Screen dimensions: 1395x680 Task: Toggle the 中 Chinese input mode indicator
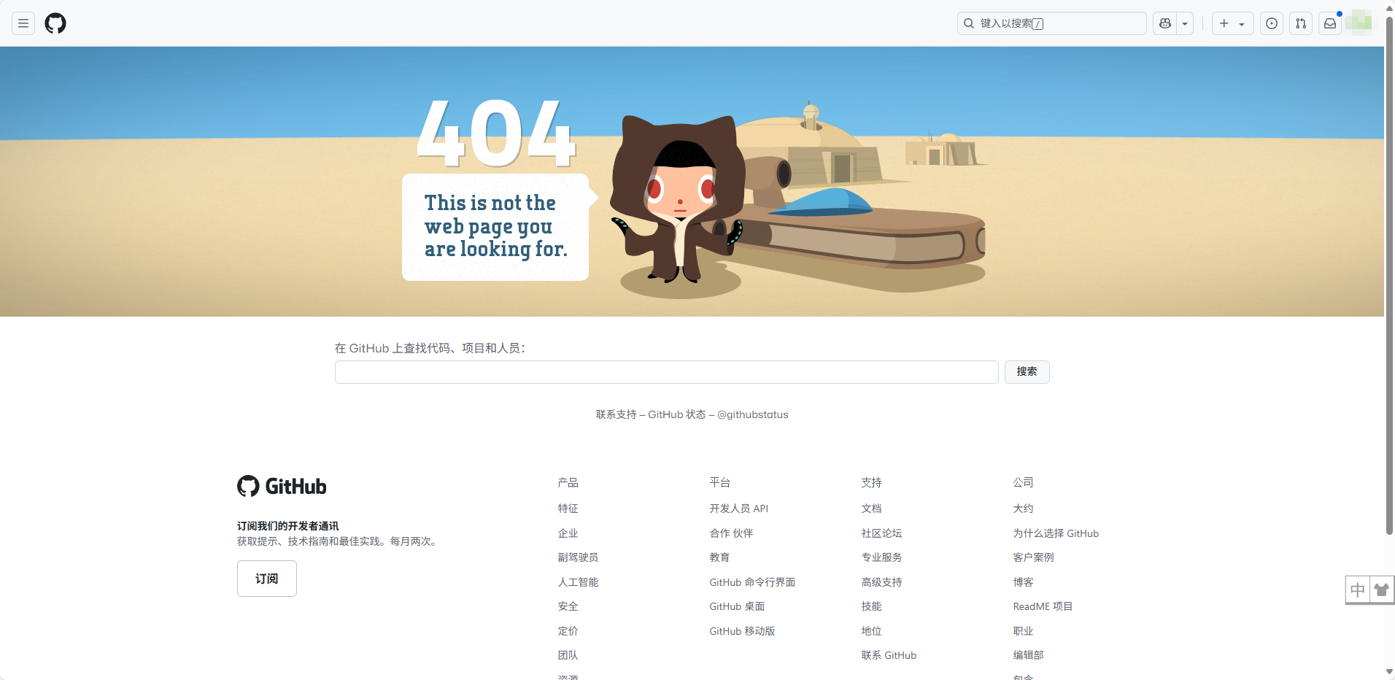coord(1358,590)
